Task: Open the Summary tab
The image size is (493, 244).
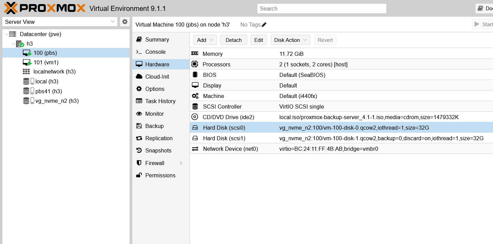Action: click(161, 39)
